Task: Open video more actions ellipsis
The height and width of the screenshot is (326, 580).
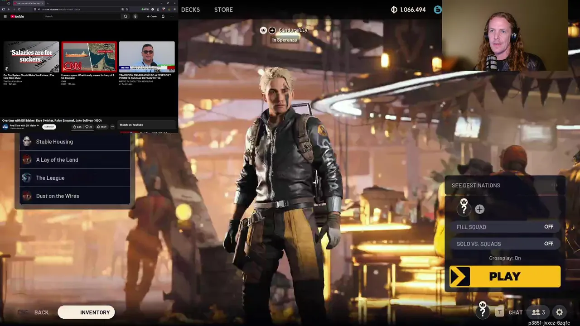Action: pos(112,127)
